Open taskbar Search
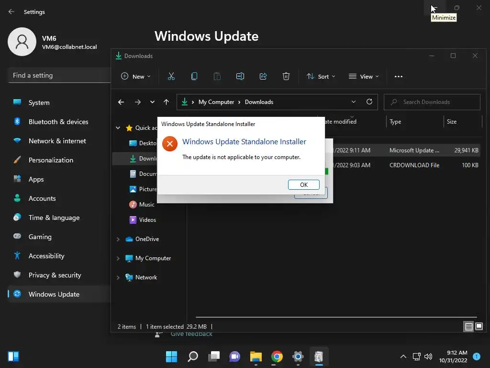Image resolution: width=490 pixels, height=368 pixels. [x=192, y=356]
